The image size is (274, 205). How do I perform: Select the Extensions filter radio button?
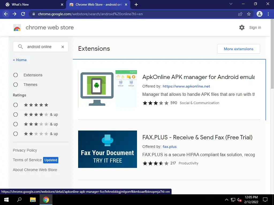pos(16,75)
